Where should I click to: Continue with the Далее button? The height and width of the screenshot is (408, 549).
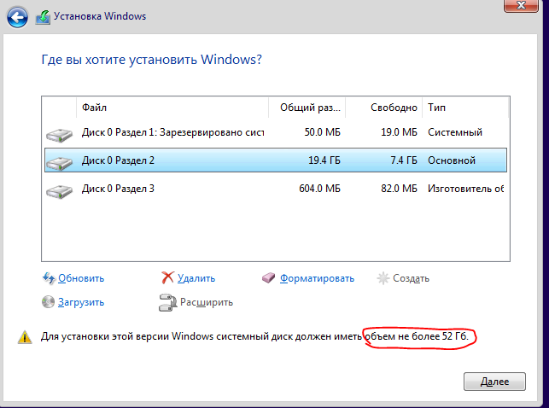click(494, 382)
